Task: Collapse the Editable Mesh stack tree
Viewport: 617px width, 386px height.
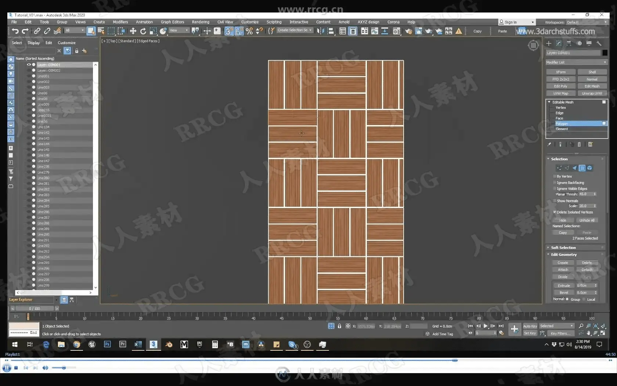Action: pos(549,102)
